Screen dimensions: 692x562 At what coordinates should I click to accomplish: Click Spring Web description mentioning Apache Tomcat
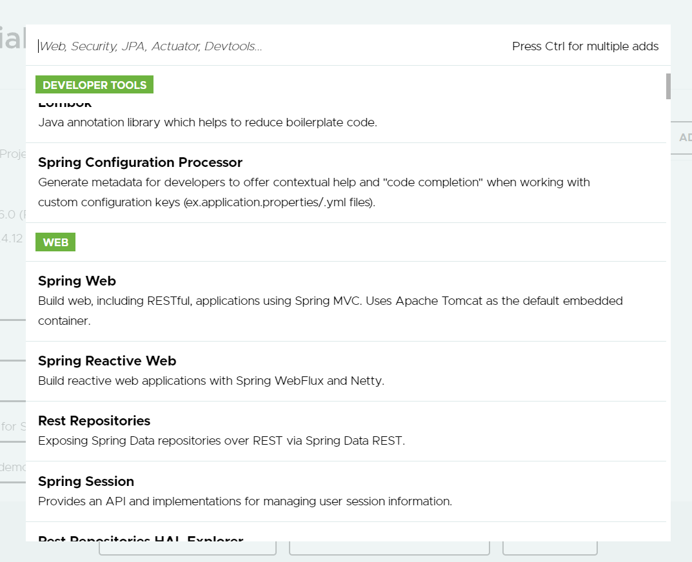[330, 311]
